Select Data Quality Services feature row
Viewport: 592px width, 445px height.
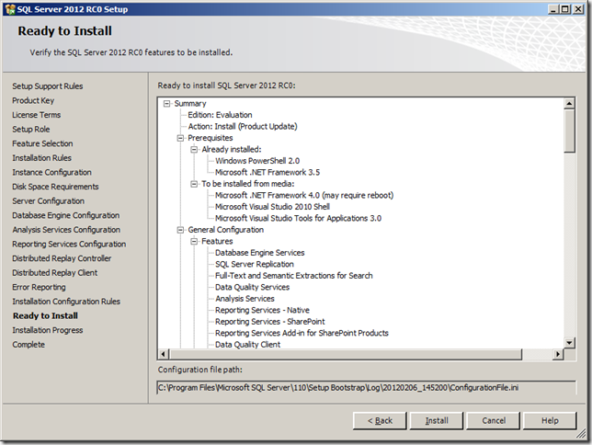click(x=252, y=287)
